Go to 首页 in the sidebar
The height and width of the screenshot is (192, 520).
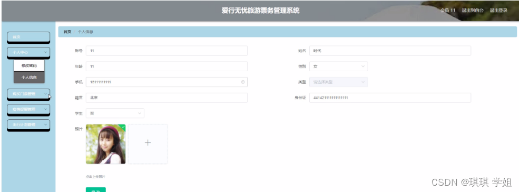pyautogui.click(x=28, y=37)
